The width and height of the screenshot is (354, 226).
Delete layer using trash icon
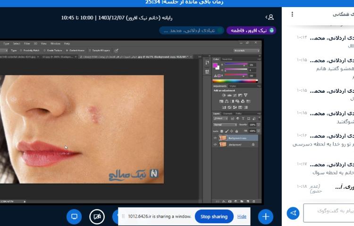click(x=254, y=202)
